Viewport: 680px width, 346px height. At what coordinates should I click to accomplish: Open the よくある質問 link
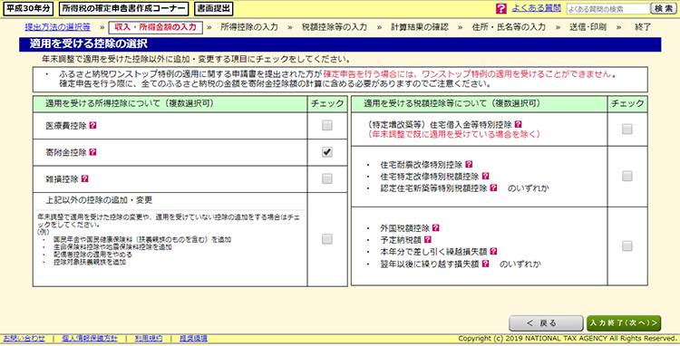click(x=536, y=8)
